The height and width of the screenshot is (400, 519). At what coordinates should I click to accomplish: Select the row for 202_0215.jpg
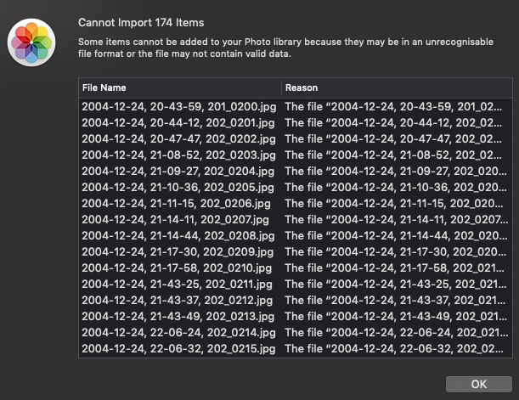(178, 348)
